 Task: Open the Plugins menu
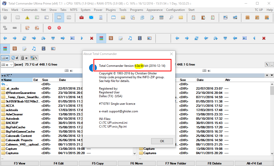[x=110, y=10]
